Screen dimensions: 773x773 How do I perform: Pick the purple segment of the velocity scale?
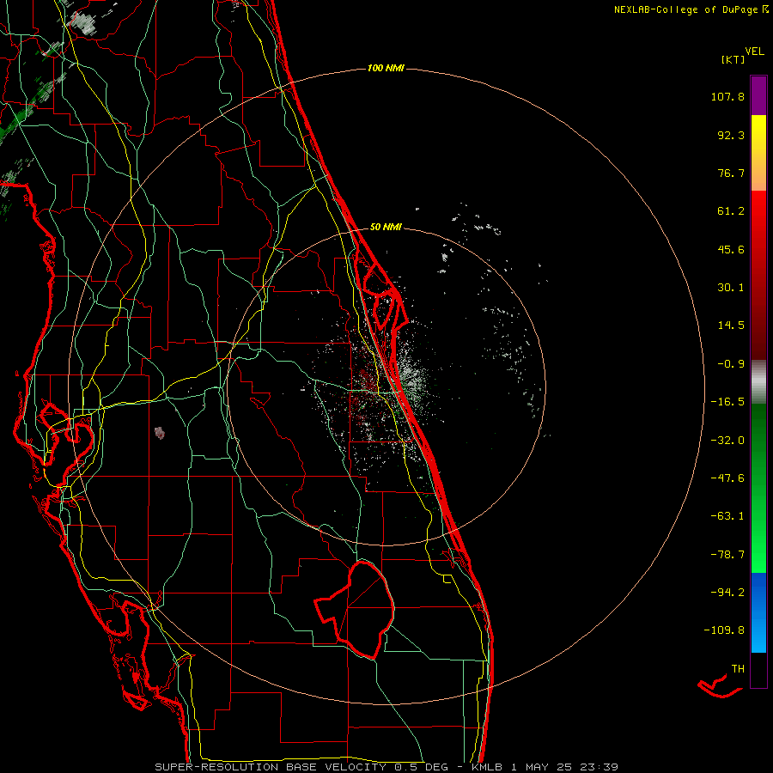758,95
